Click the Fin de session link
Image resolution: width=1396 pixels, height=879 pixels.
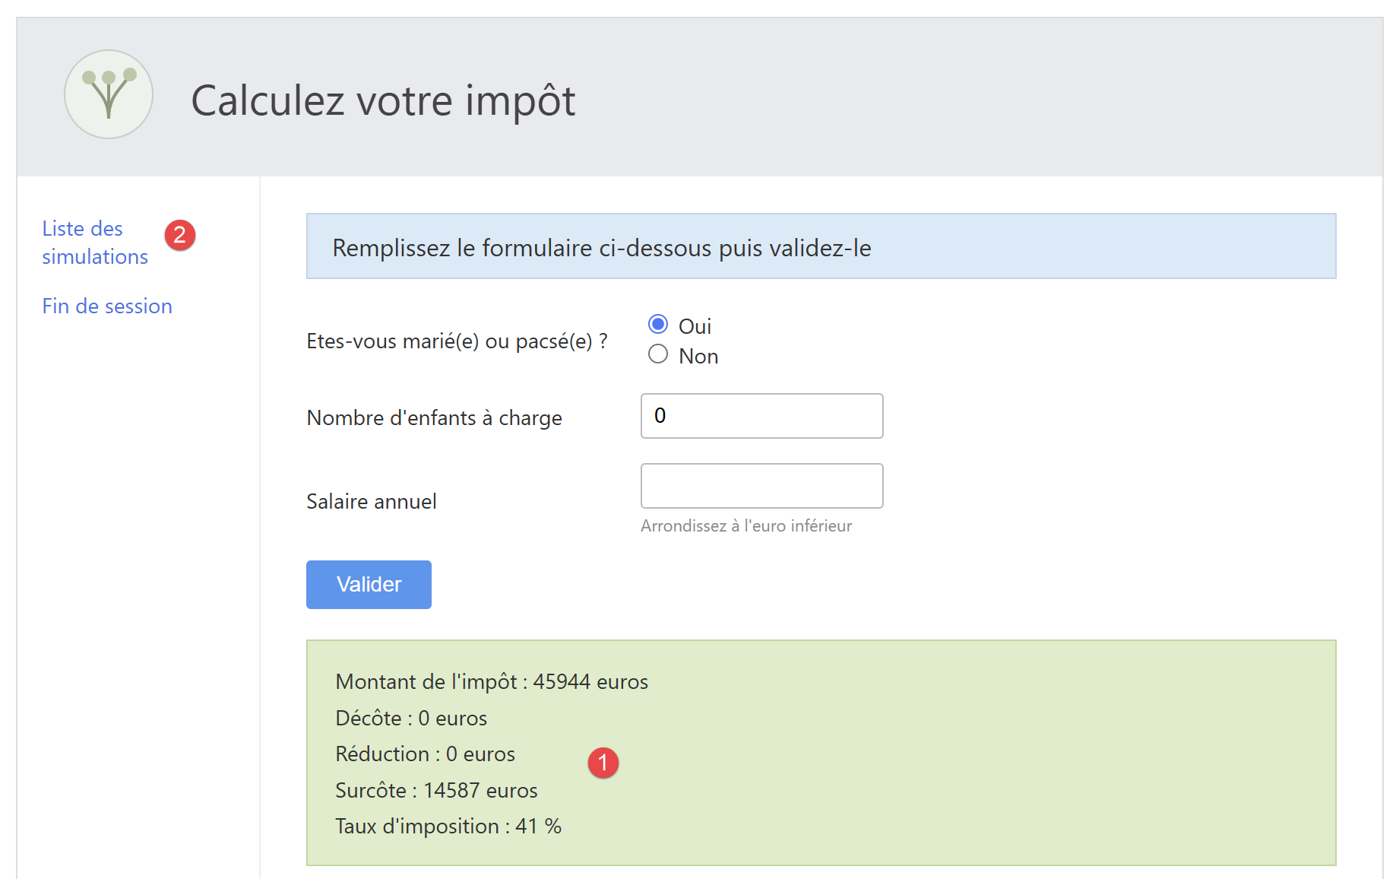(x=107, y=306)
